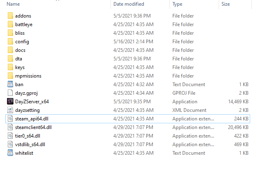Click the mpmissions folder icon
Image resolution: width=269 pixels, height=178 pixels.
pyautogui.click(x=10, y=76)
